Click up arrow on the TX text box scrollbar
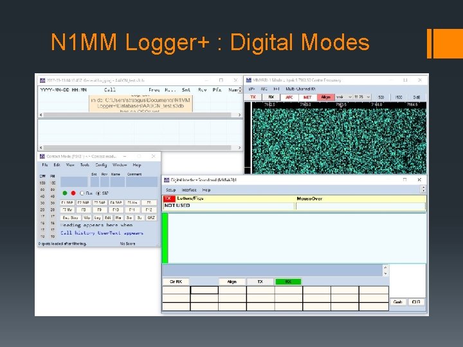463x347 pixels. click(x=385, y=267)
